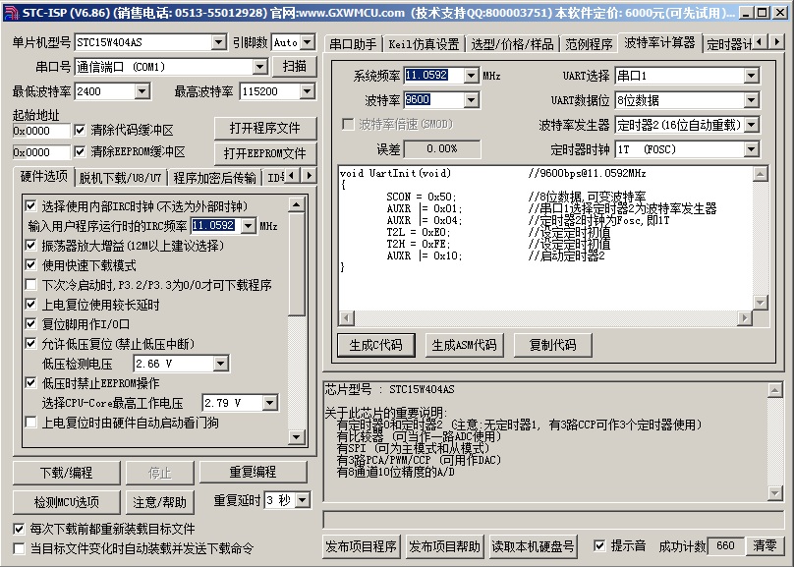
Task: Click 检测MCU选项 button
Action: 67,502
